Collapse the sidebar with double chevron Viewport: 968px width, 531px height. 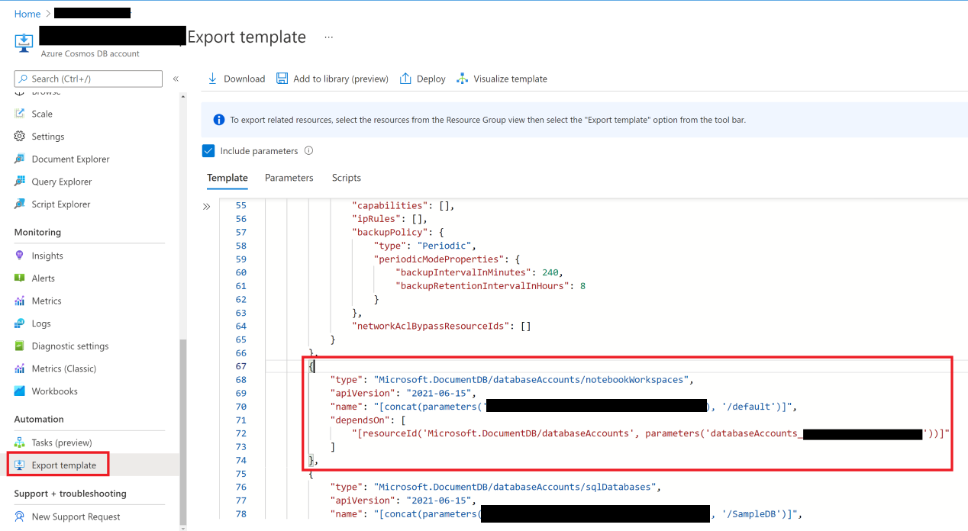pyautogui.click(x=176, y=79)
